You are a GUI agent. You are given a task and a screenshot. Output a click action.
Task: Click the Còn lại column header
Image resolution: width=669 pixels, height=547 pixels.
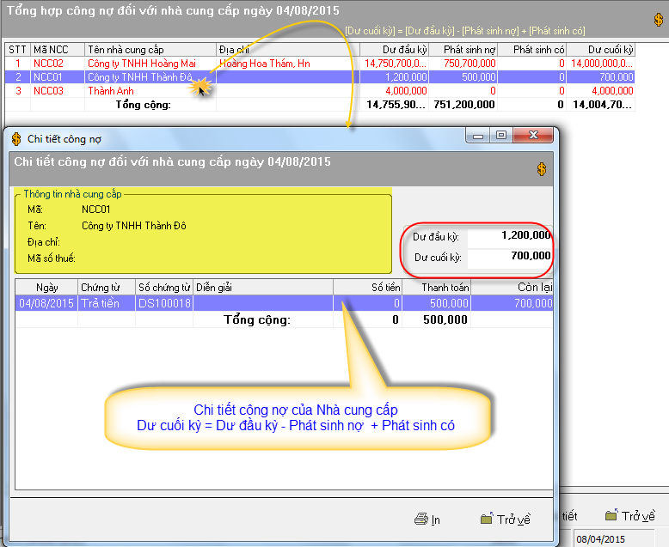512,287
